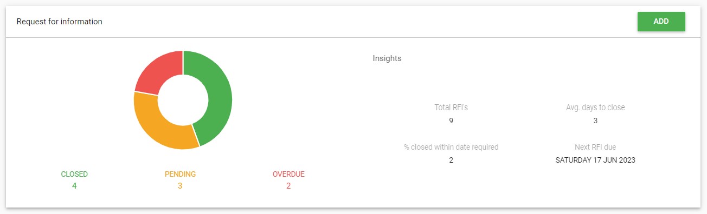Click the green ADD button
The width and height of the screenshot is (707, 214).
click(x=661, y=22)
